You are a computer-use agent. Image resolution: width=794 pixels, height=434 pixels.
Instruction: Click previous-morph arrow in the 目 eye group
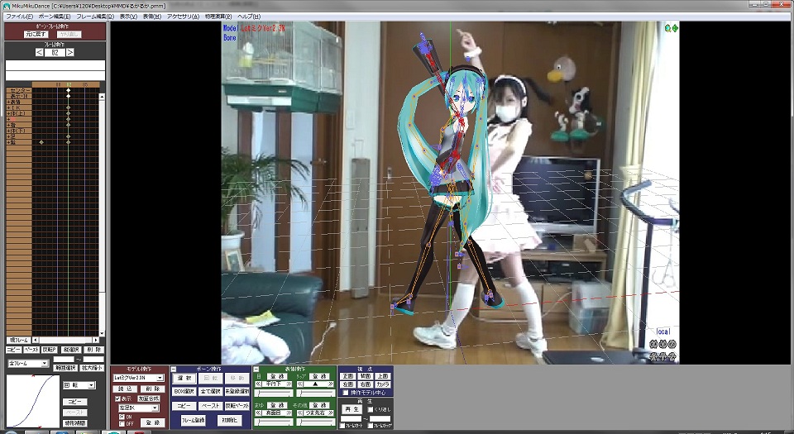click(258, 384)
